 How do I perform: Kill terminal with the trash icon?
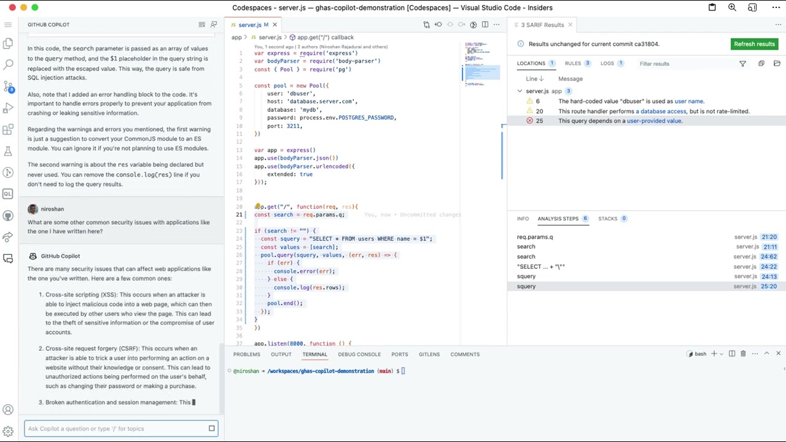[743, 354]
